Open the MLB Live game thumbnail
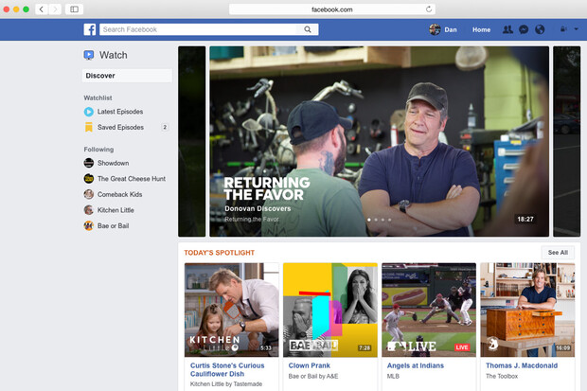This screenshot has width=587, height=391. 429,310
